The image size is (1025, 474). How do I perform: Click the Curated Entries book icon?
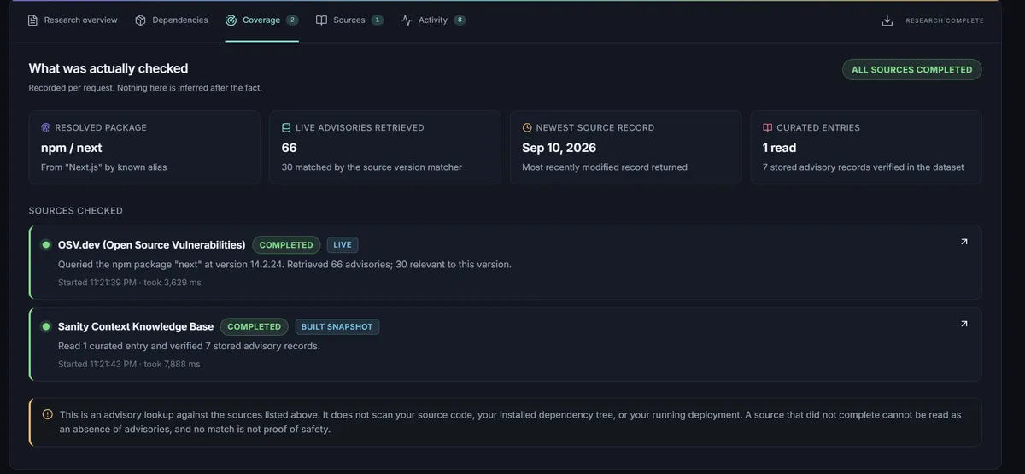click(768, 127)
